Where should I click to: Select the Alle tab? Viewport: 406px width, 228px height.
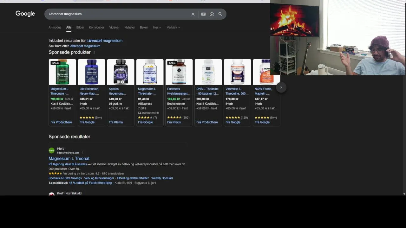click(x=69, y=28)
